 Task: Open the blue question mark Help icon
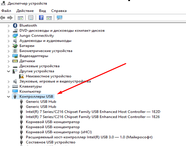coord(41,18)
